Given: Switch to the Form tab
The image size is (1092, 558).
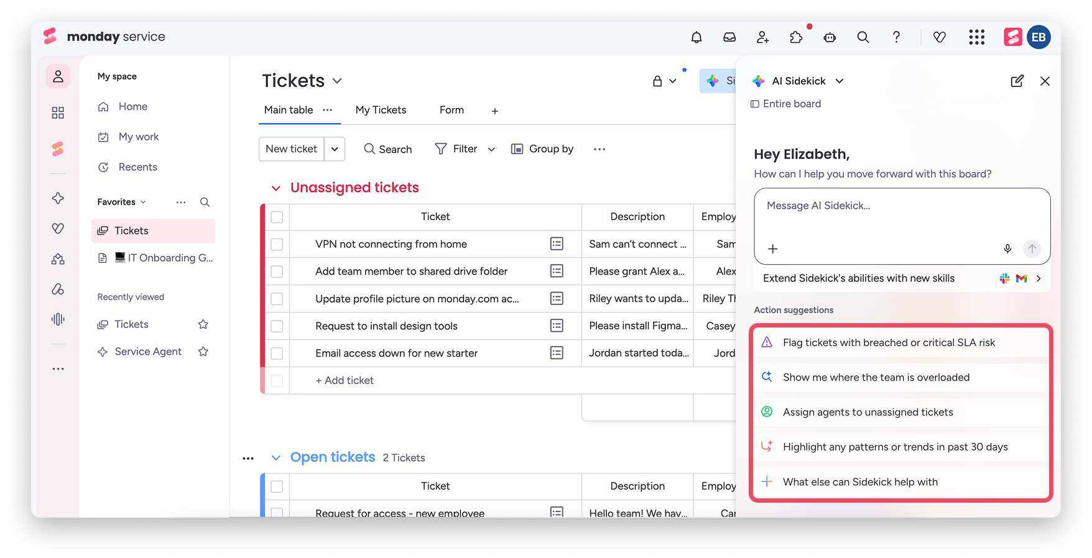Looking at the screenshot, I should [451, 110].
